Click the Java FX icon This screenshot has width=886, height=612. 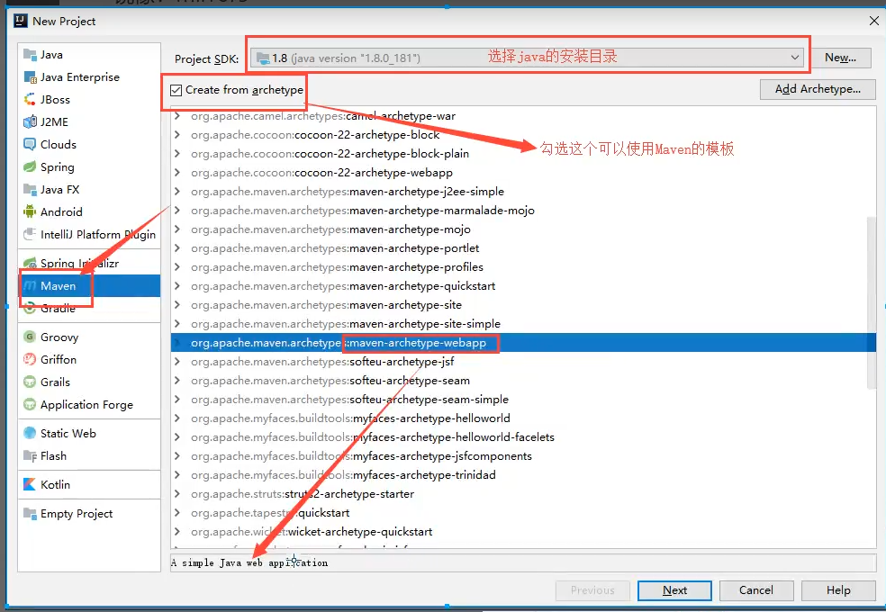[30, 190]
